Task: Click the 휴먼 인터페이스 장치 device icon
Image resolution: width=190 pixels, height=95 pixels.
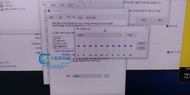Action: 2,9
